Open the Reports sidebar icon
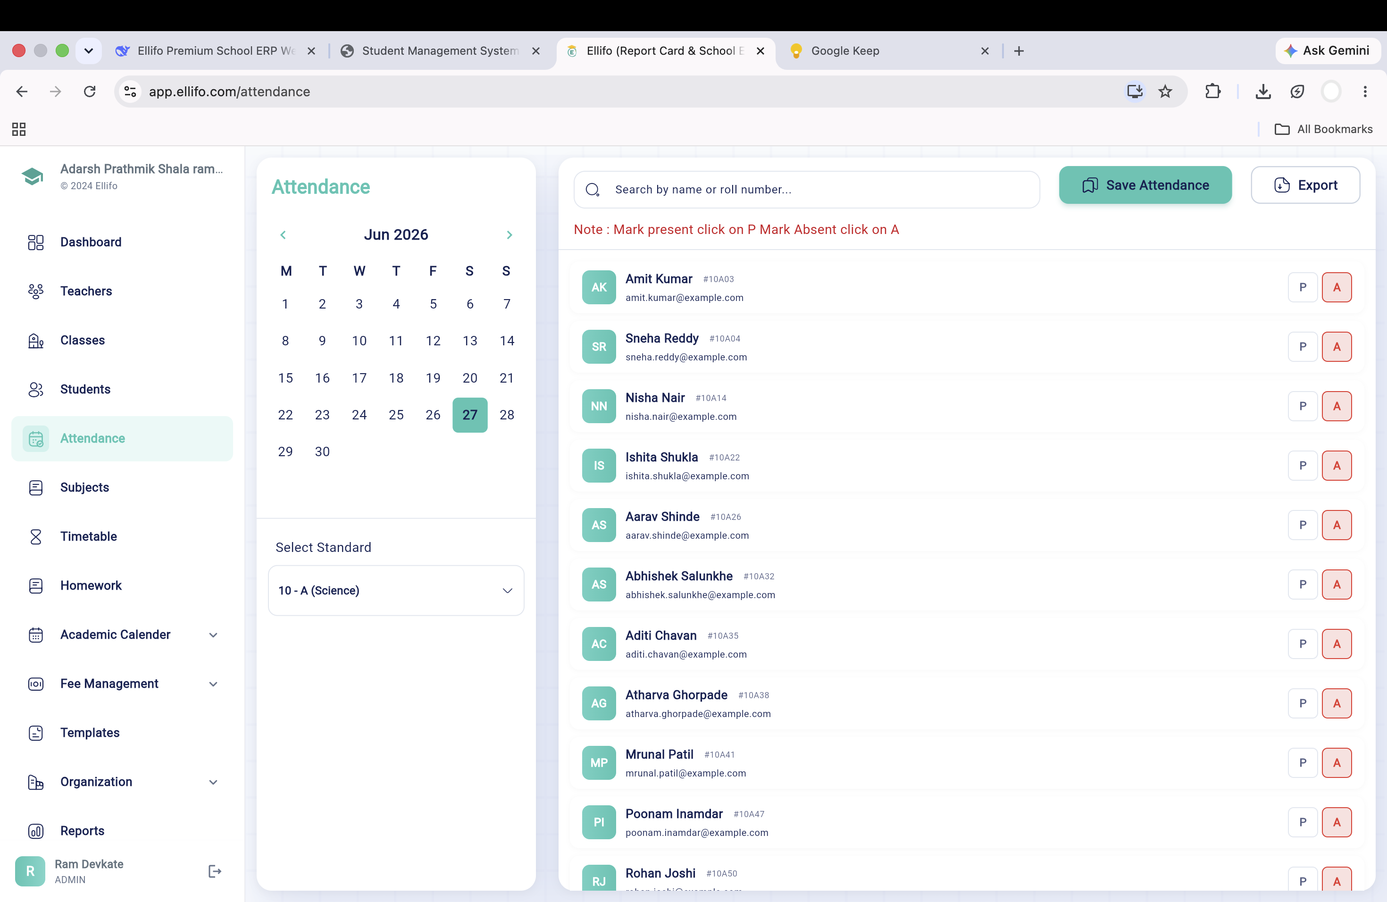 pos(35,831)
